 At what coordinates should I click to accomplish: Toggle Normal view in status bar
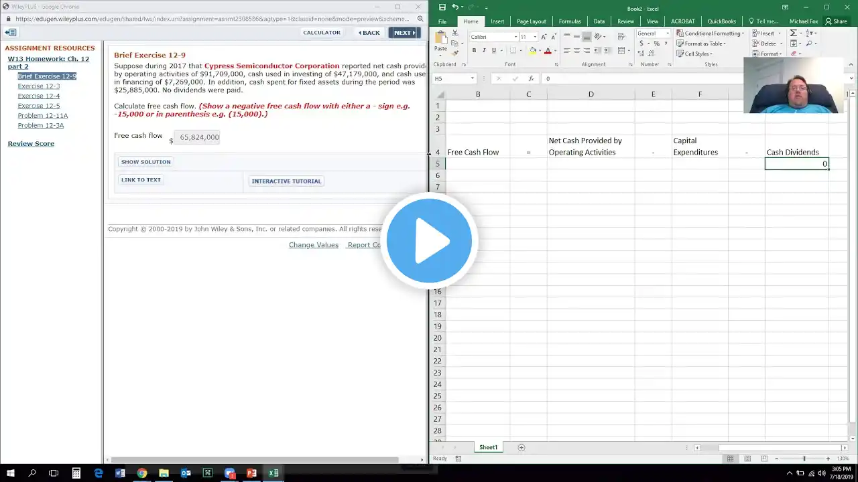pyautogui.click(x=730, y=459)
